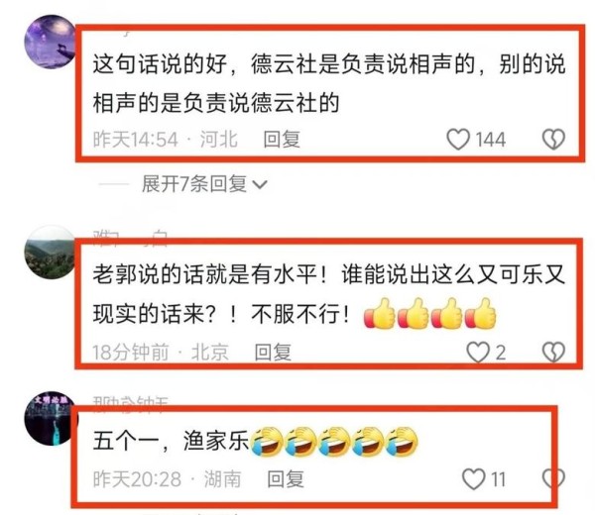Reply (回复) to the Hunan comment
Screen dimensions: 595x515
click(286, 479)
